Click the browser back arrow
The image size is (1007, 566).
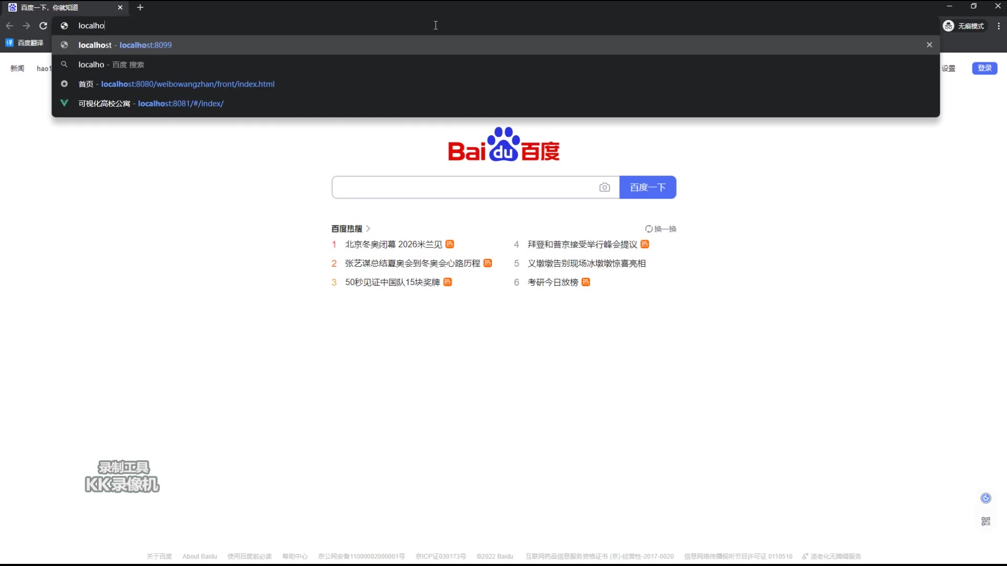point(9,26)
